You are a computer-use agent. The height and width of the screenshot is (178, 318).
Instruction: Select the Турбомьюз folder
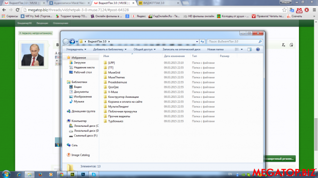pos(115,121)
